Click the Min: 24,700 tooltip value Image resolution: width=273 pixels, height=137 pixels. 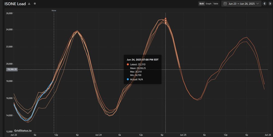[x=136, y=75]
